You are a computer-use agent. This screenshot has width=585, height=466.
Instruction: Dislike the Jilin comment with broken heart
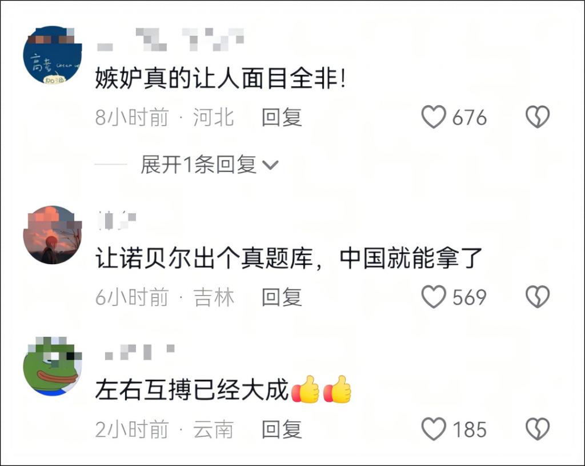click(x=538, y=297)
